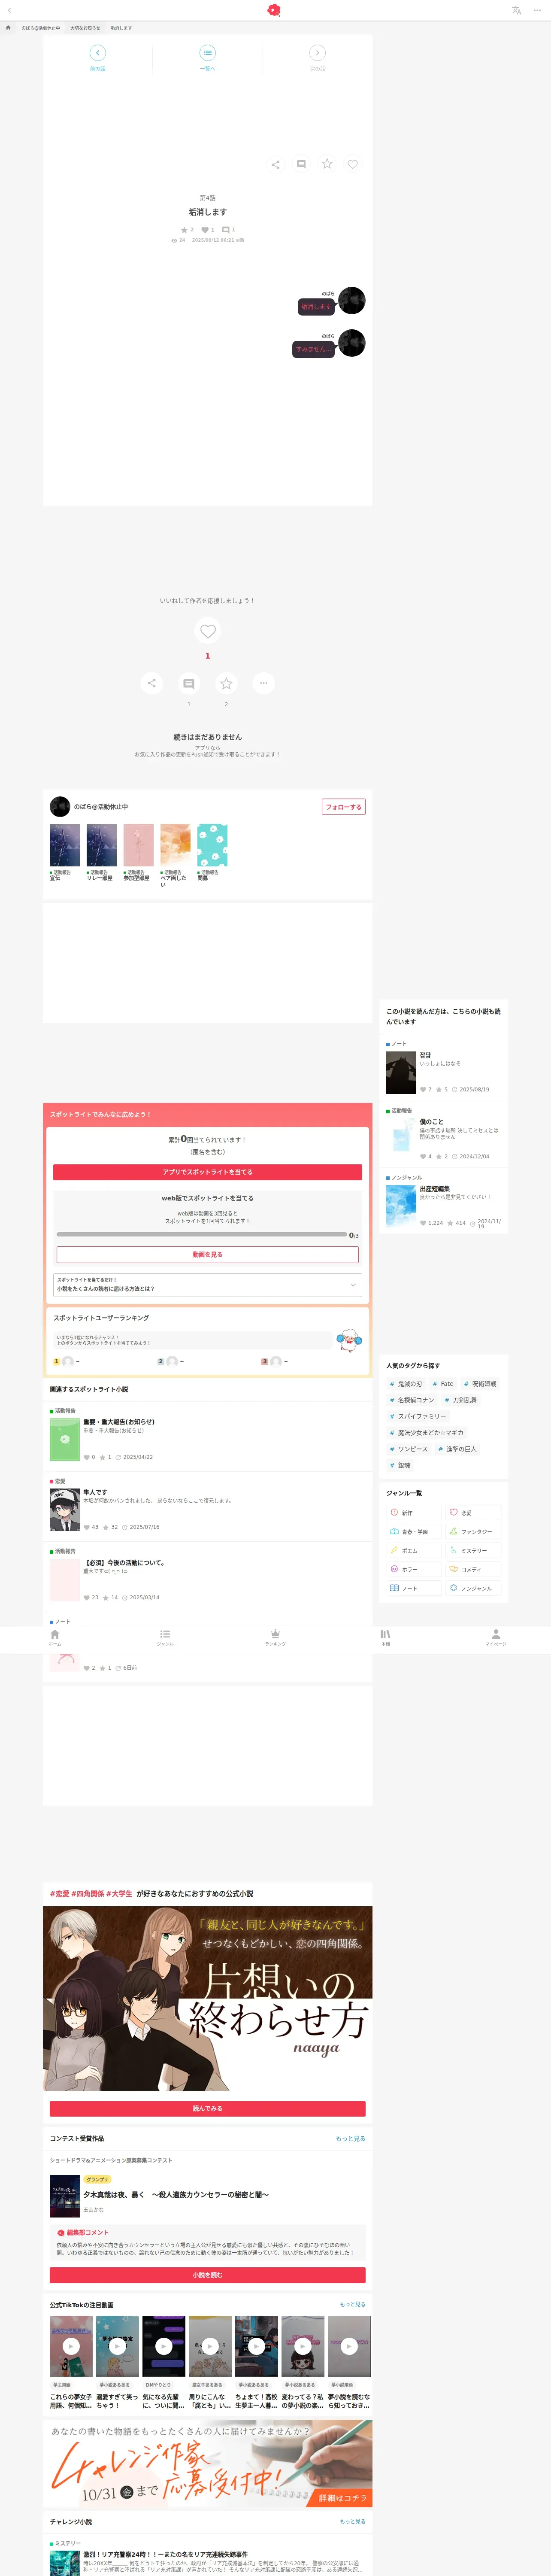Screen dimensions: 551x2576
Task: Toggle the round star button with count 2
Action: [226, 683]
